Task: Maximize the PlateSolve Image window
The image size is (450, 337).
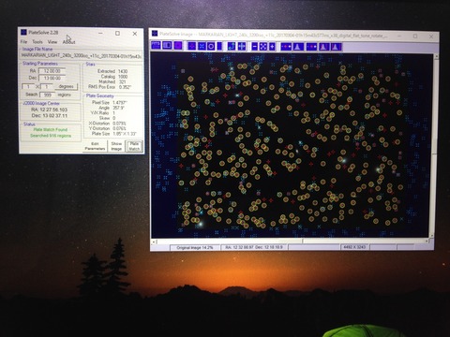Action: [x=415, y=37]
